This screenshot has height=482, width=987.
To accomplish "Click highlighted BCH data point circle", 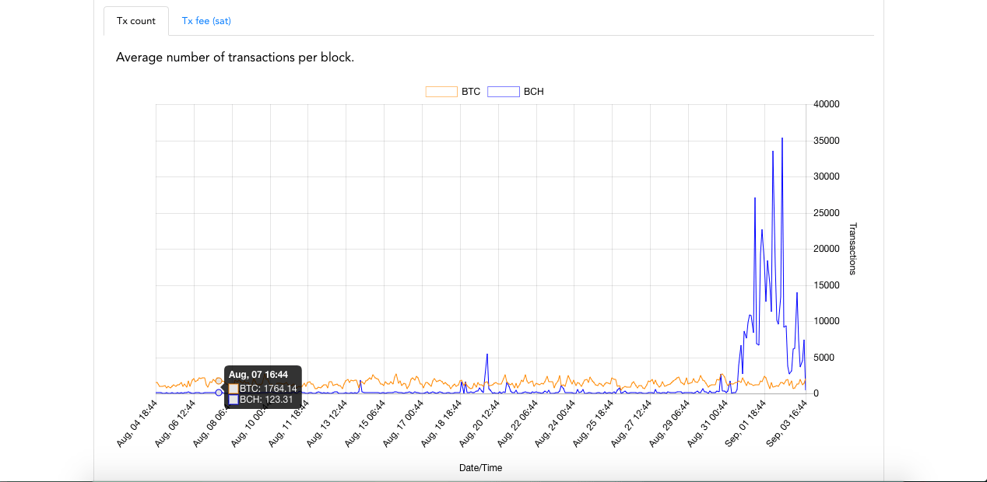I will 219,393.
